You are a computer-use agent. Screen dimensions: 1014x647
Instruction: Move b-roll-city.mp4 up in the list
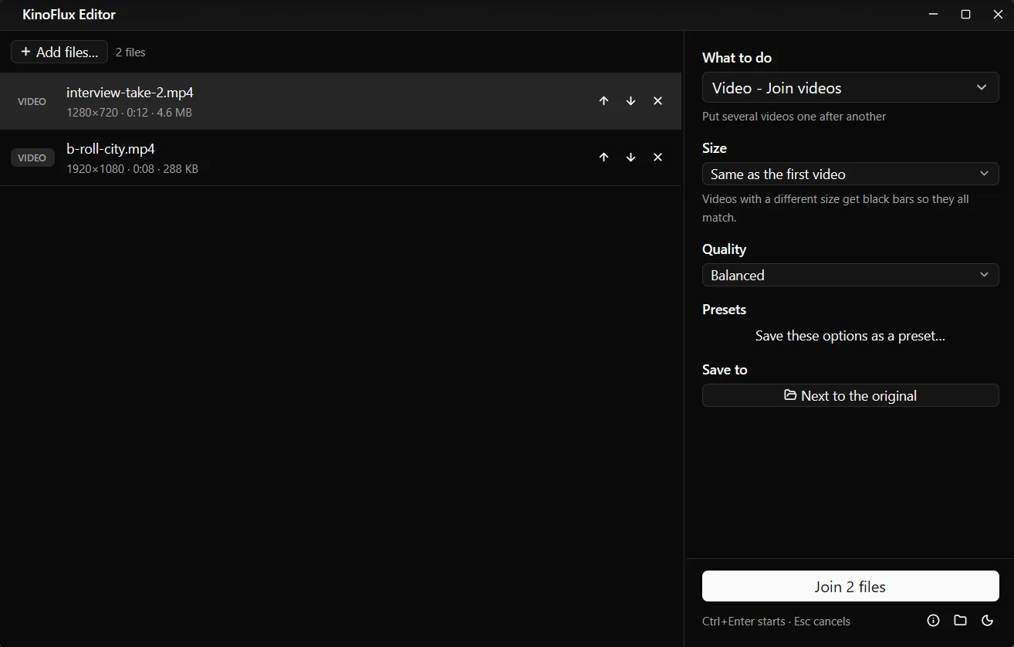(x=603, y=158)
